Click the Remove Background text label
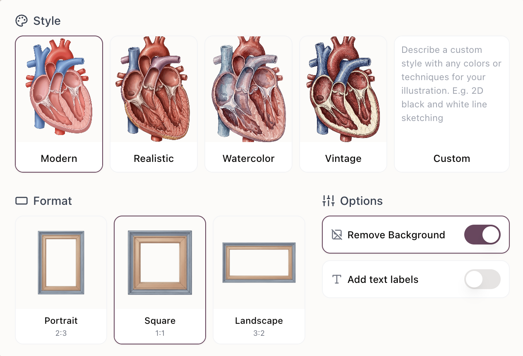 pos(396,235)
